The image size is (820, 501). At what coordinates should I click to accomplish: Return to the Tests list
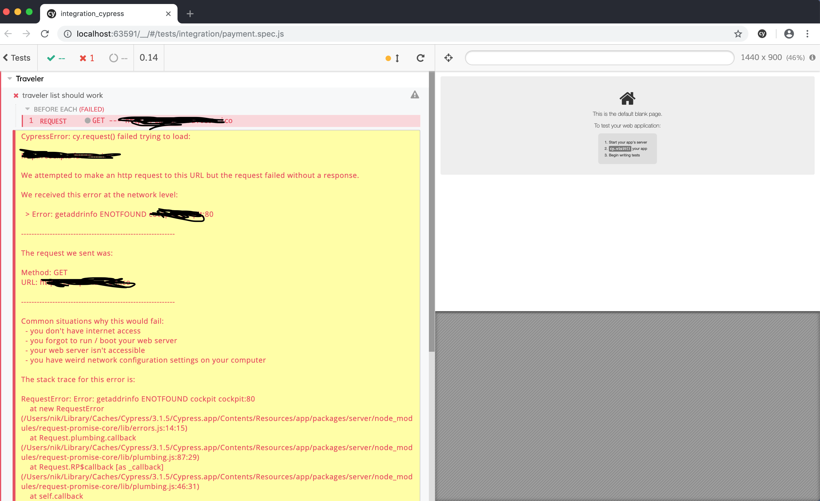(17, 58)
